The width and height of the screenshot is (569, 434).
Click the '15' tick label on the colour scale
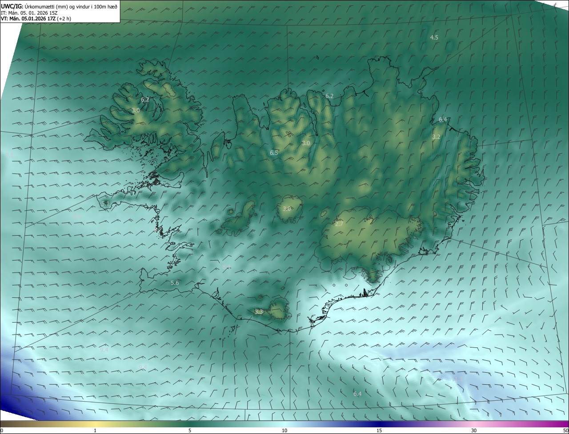click(379, 430)
